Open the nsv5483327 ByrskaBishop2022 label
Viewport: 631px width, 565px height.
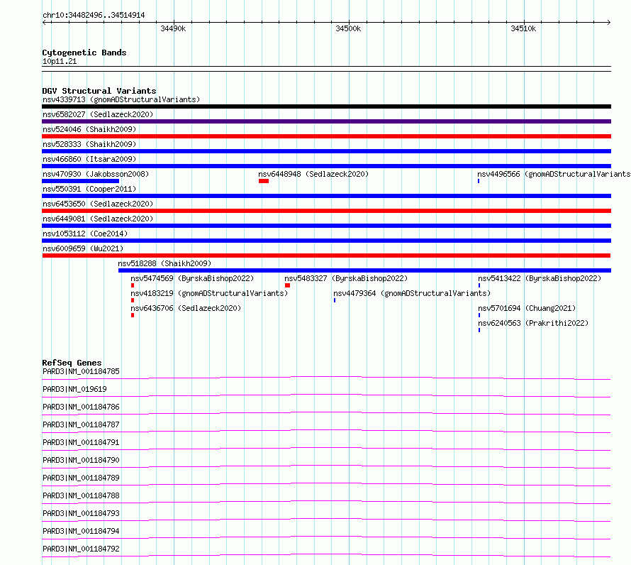(x=346, y=278)
